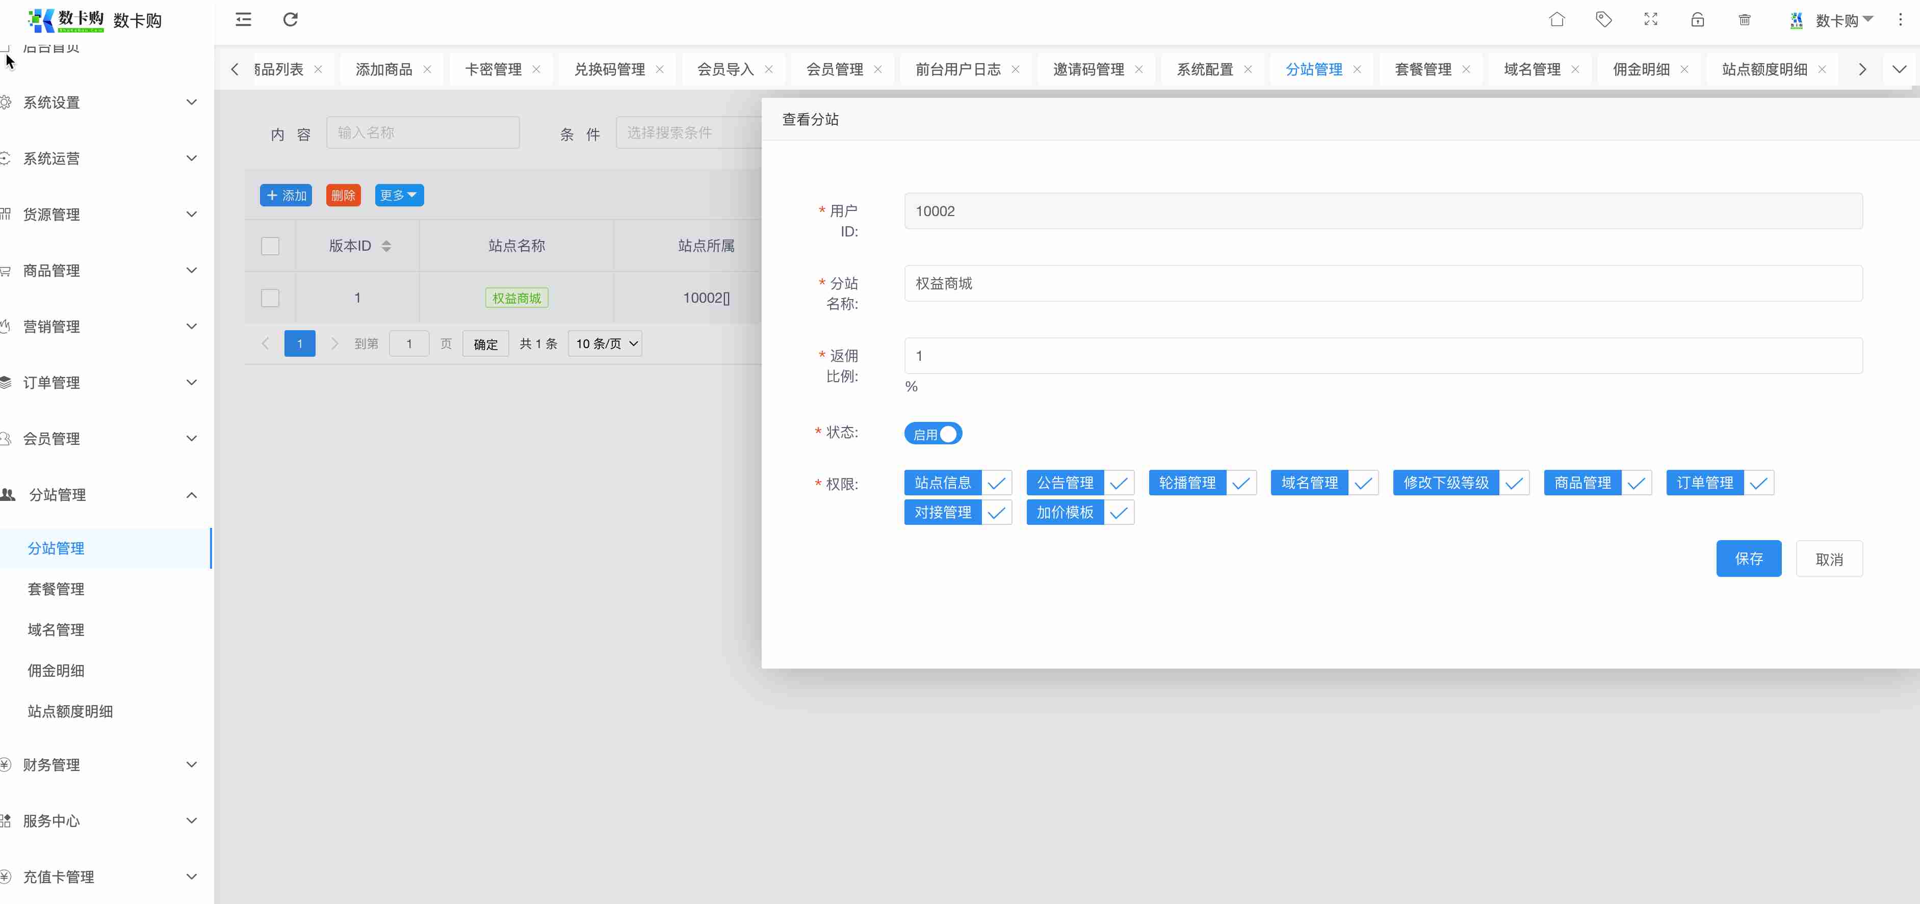Switch to the 套餐管理 tab
This screenshot has height=904, width=1920.
1422,69
